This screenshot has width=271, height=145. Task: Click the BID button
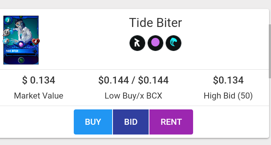(x=131, y=122)
